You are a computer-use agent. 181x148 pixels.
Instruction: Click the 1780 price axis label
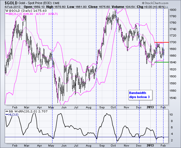[173, 16]
